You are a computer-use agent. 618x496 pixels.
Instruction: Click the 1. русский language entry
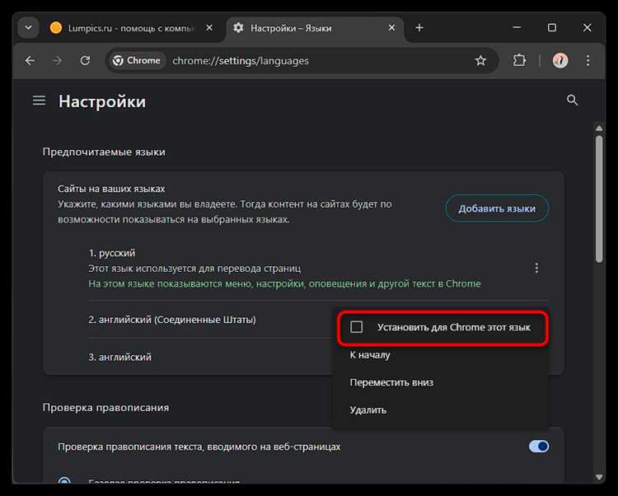pos(112,253)
